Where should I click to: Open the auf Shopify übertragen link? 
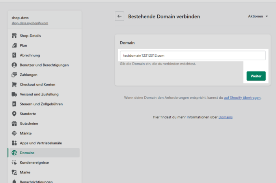point(242,98)
